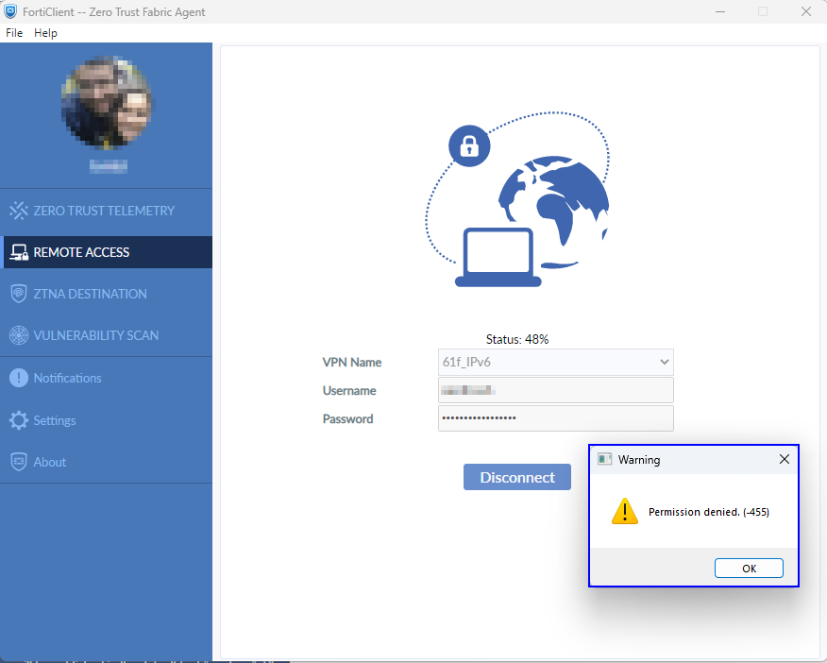Click the yellow warning triangle icon
The width and height of the screenshot is (827, 663).
tap(624, 511)
